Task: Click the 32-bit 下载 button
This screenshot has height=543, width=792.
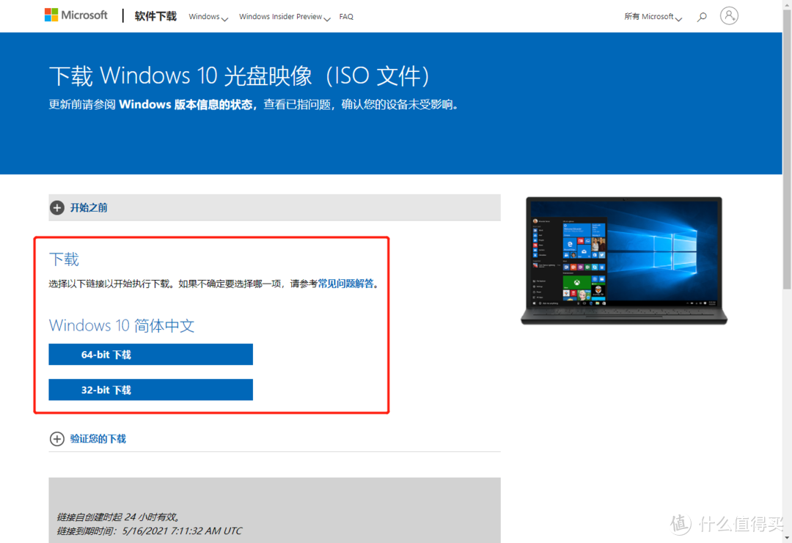Action: [150, 390]
